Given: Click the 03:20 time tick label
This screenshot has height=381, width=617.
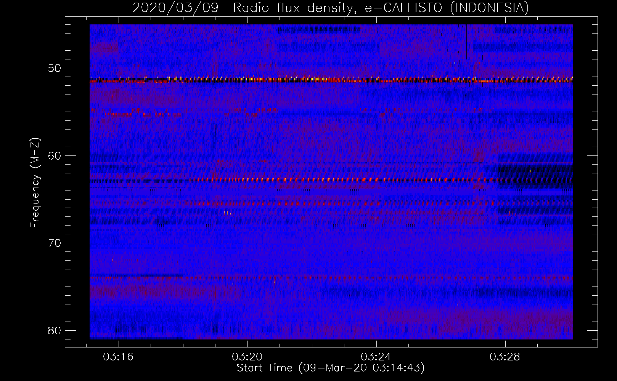Looking at the screenshot, I should point(247,357).
